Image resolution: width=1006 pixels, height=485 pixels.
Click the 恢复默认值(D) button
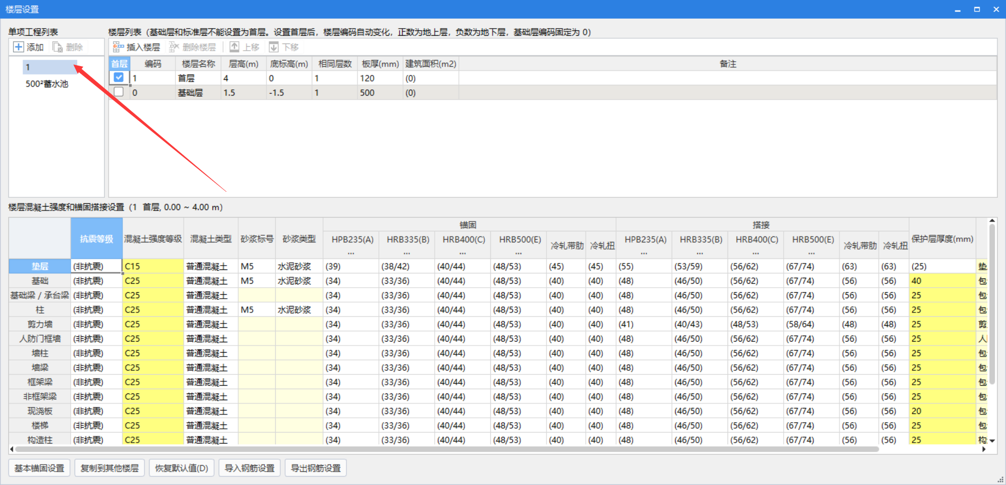tap(181, 468)
